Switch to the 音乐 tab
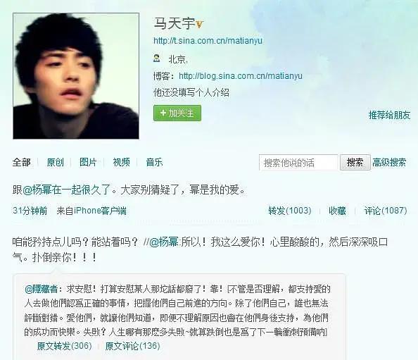The image size is (418, 360). pyautogui.click(x=154, y=162)
